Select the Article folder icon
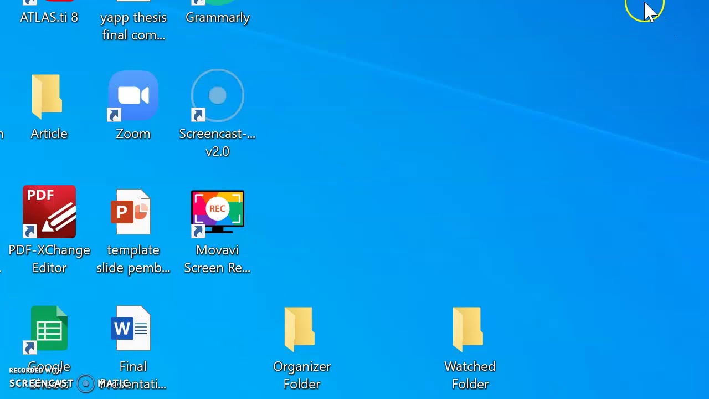The height and width of the screenshot is (399, 709). tap(47, 97)
